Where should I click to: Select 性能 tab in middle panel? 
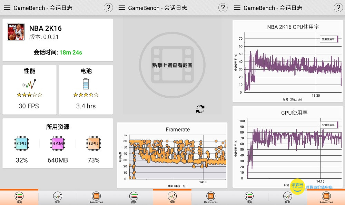pyautogui.click(x=172, y=197)
